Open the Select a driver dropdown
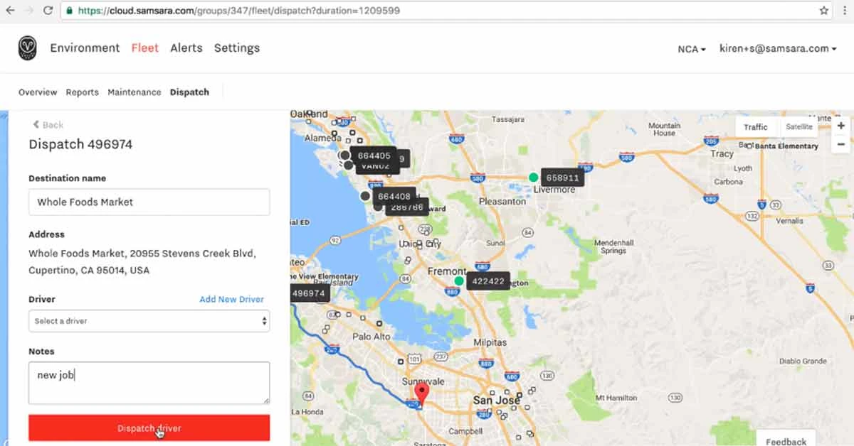854x446 pixels. coord(148,321)
